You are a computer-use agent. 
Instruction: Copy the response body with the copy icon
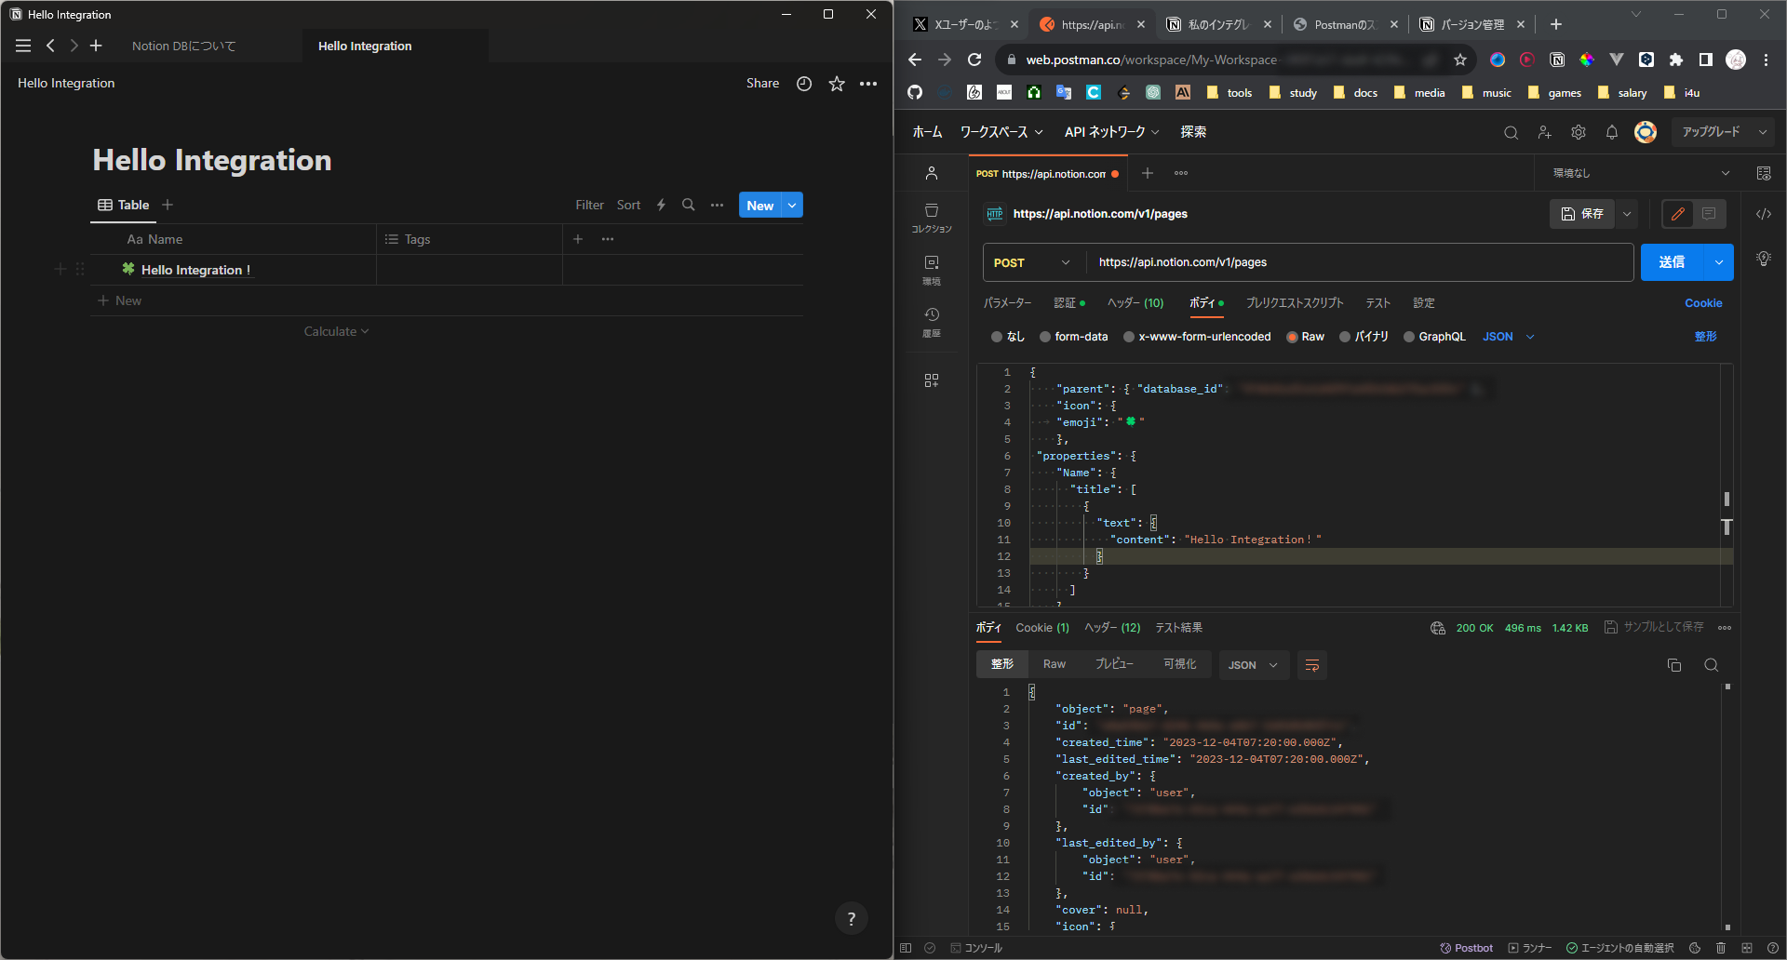click(x=1673, y=665)
